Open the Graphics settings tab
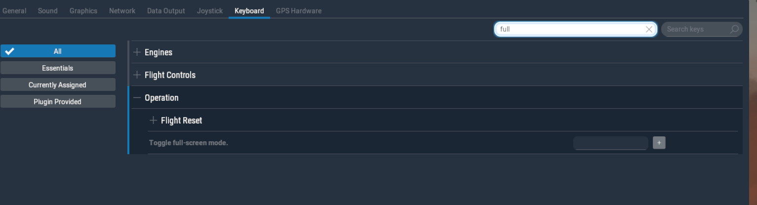 pos(83,10)
